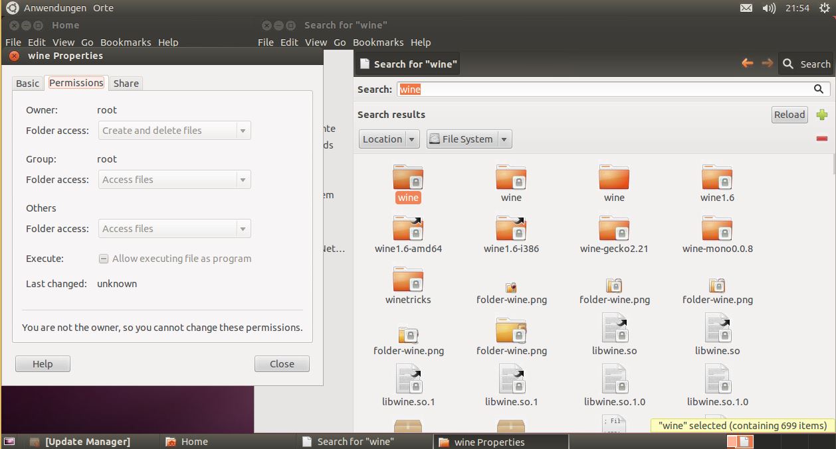836x449 pixels.
Task: Click the Help button in wine Properties
Action: click(x=43, y=363)
